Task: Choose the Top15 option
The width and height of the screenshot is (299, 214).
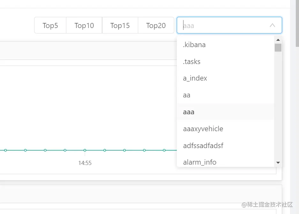Action: coord(120,25)
